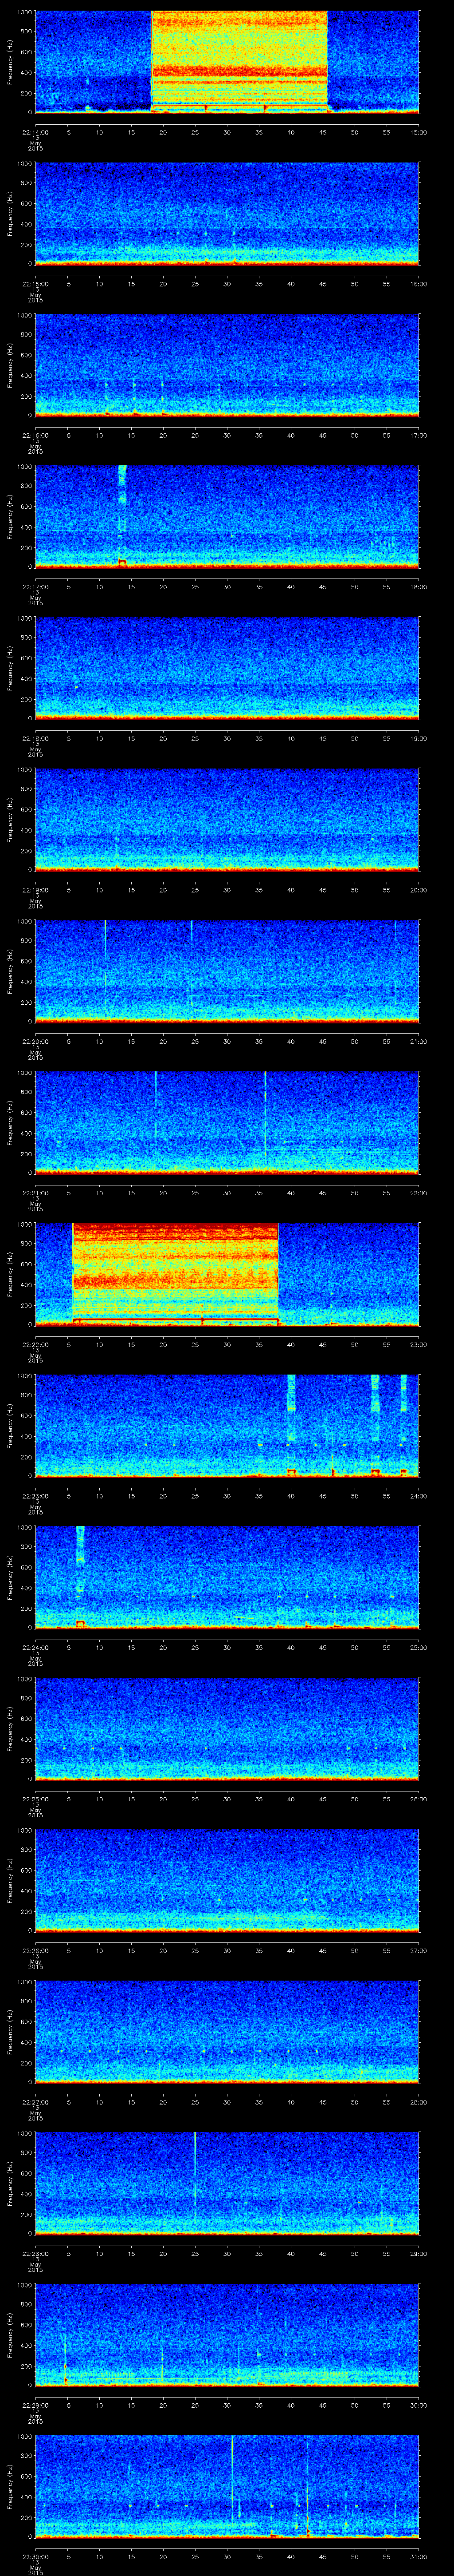Click the 28:00 end time label

(418, 2101)
